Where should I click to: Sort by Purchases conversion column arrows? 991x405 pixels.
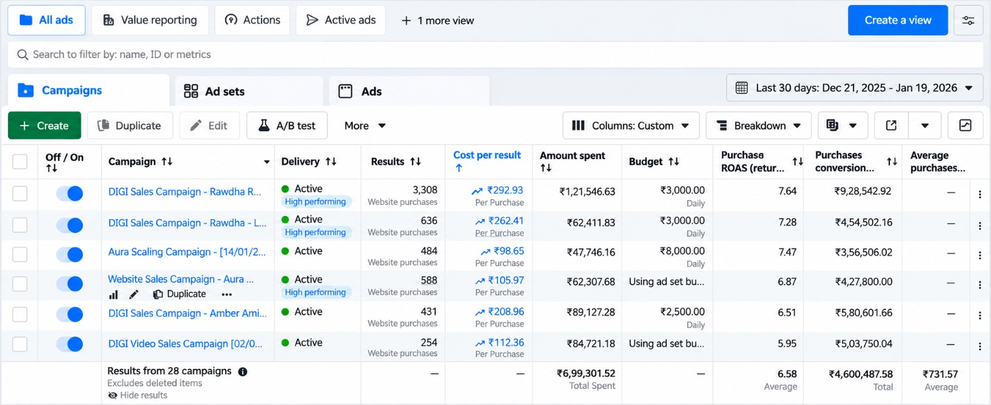(892, 162)
